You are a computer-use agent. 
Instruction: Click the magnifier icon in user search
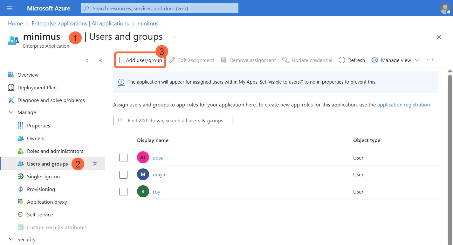(x=119, y=120)
